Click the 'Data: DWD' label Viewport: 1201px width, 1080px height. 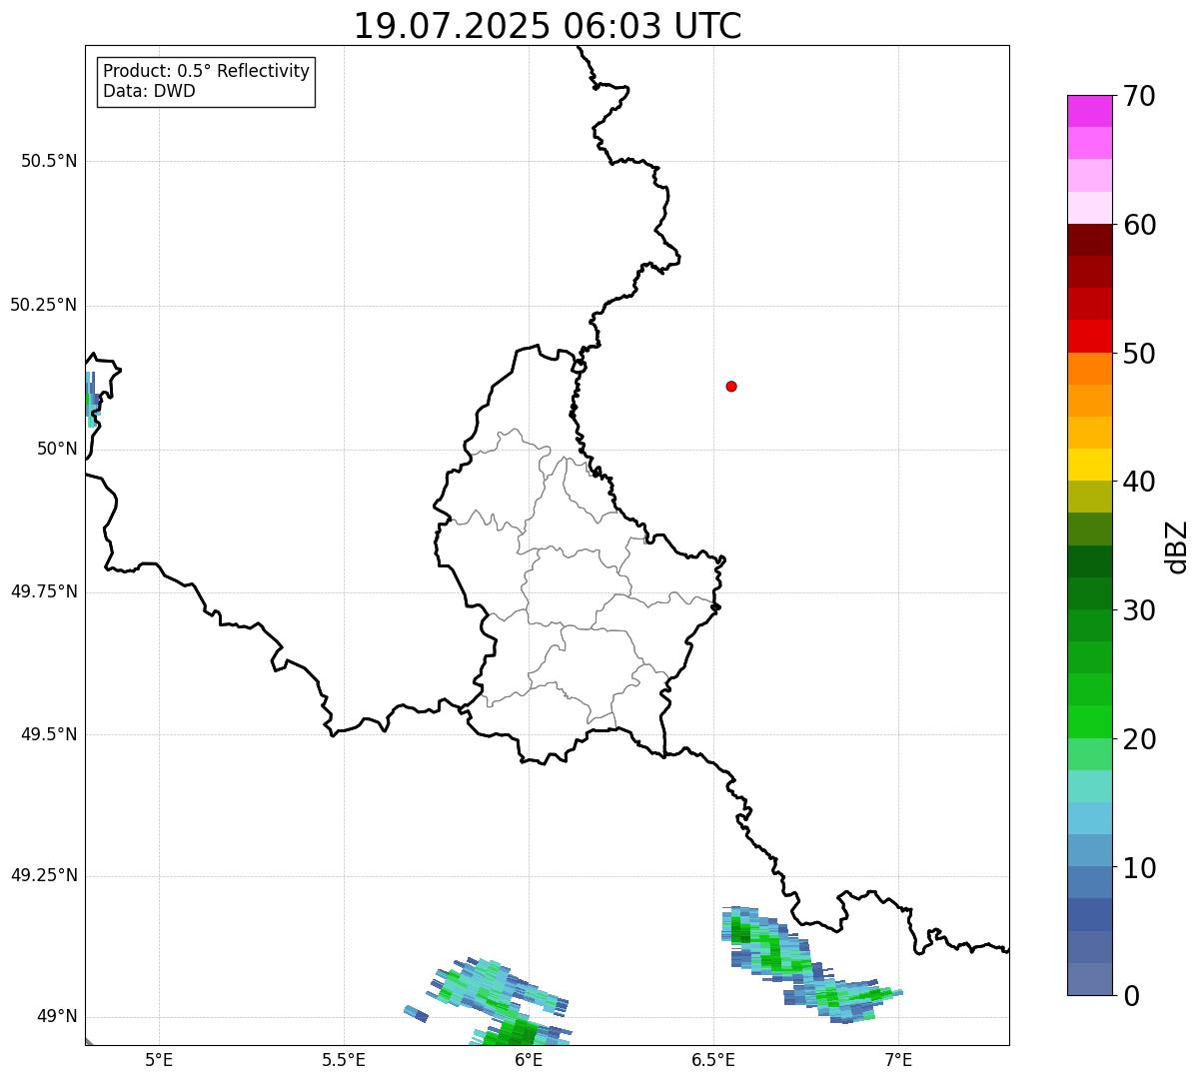click(x=149, y=91)
